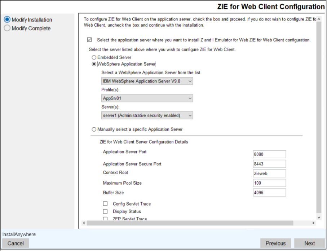This screenshot has height=251, width=327.
Task: Click the InstallAnywhere label
Action: click(x=19, y=234)
